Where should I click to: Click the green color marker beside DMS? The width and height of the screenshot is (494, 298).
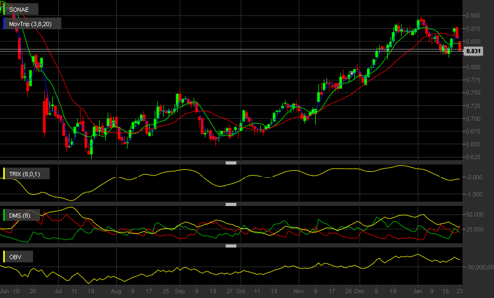coord(4,216)
